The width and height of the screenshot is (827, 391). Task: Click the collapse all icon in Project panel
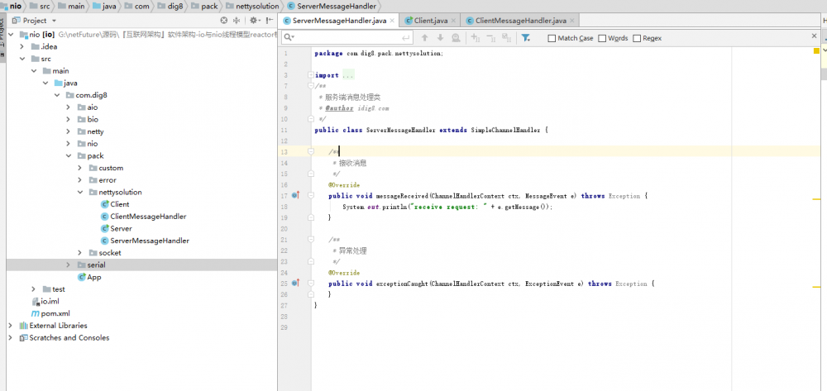pos(236,20)
